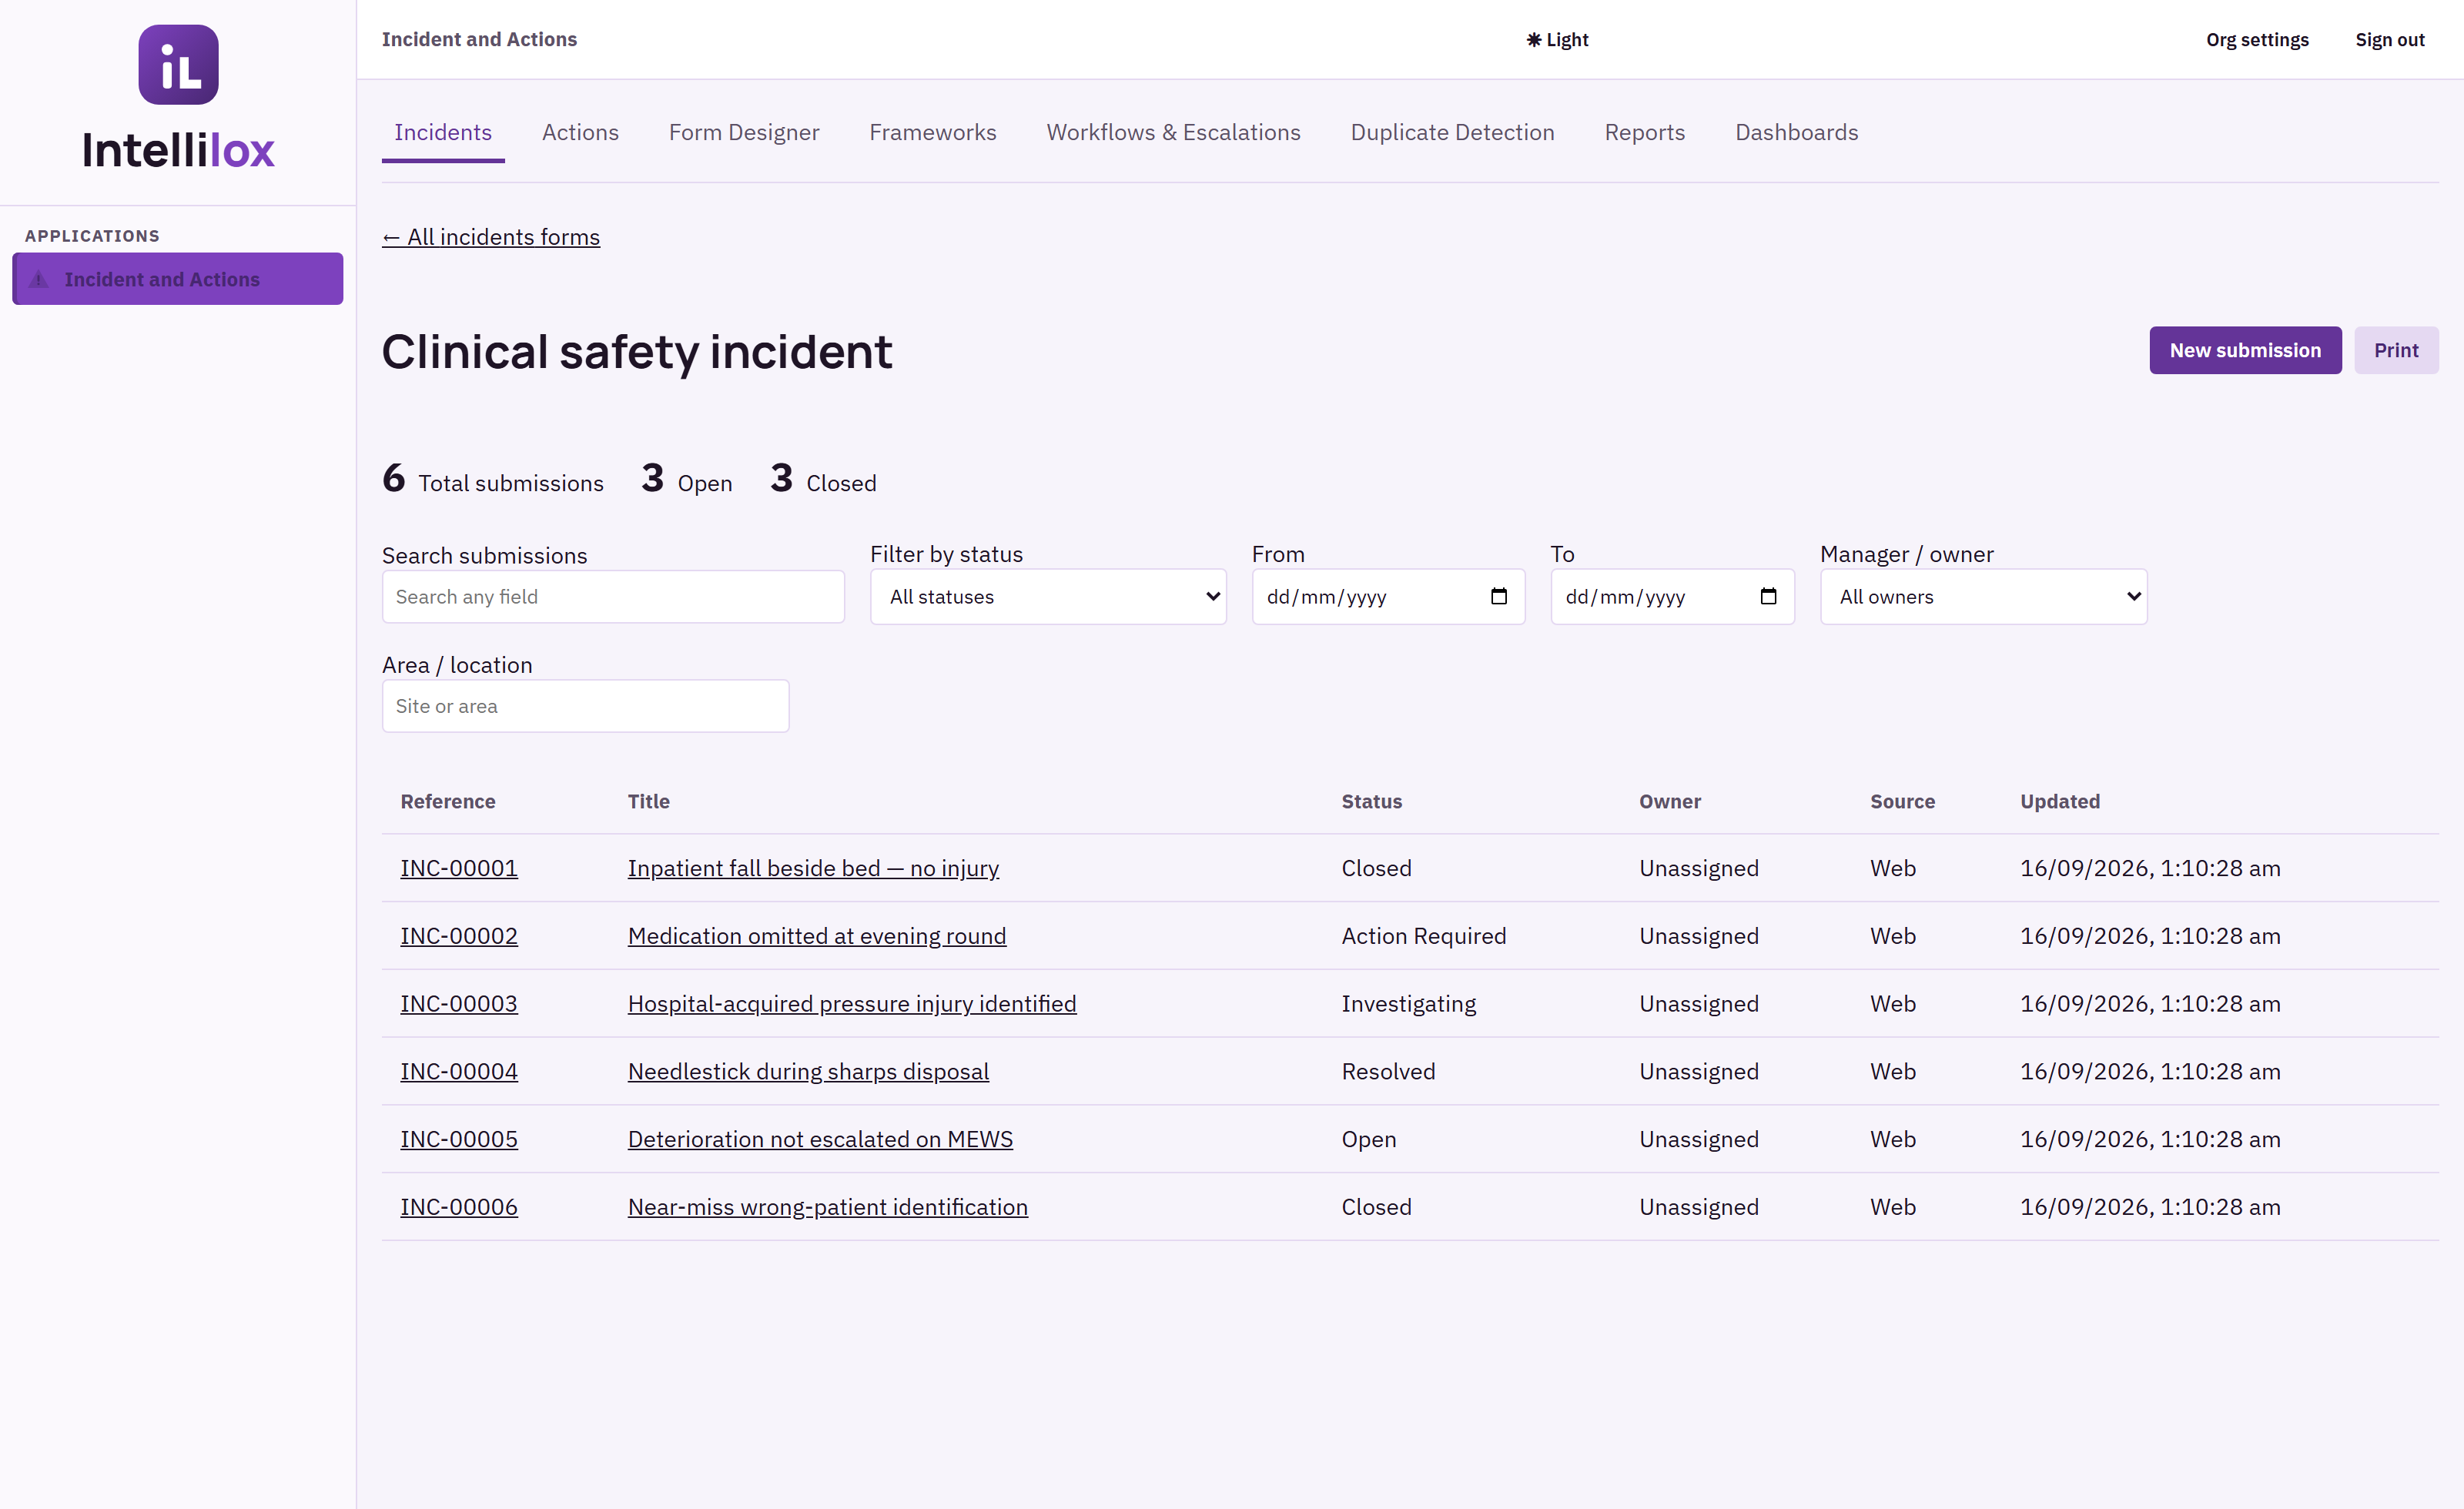
Task: Click the Title column header
Action: tap(648, 801)
